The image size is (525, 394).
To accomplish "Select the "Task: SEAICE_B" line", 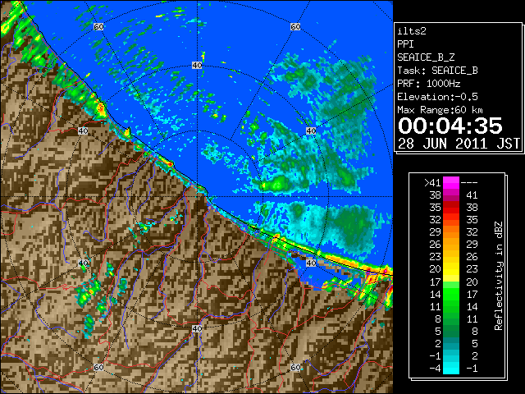I will 437,71.
